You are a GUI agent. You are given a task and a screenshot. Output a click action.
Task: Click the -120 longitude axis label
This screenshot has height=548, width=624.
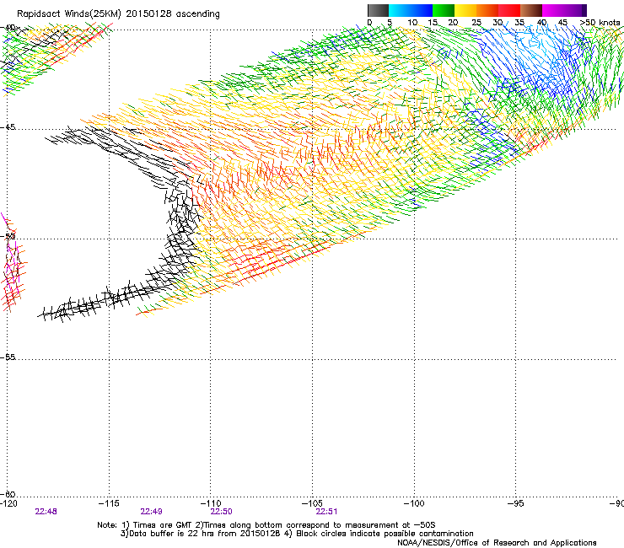point(8,503)
